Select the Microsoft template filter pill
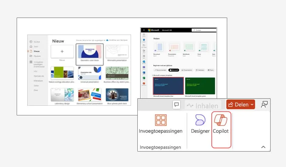This screenshot has width=286, height=167. coord(173,70)
